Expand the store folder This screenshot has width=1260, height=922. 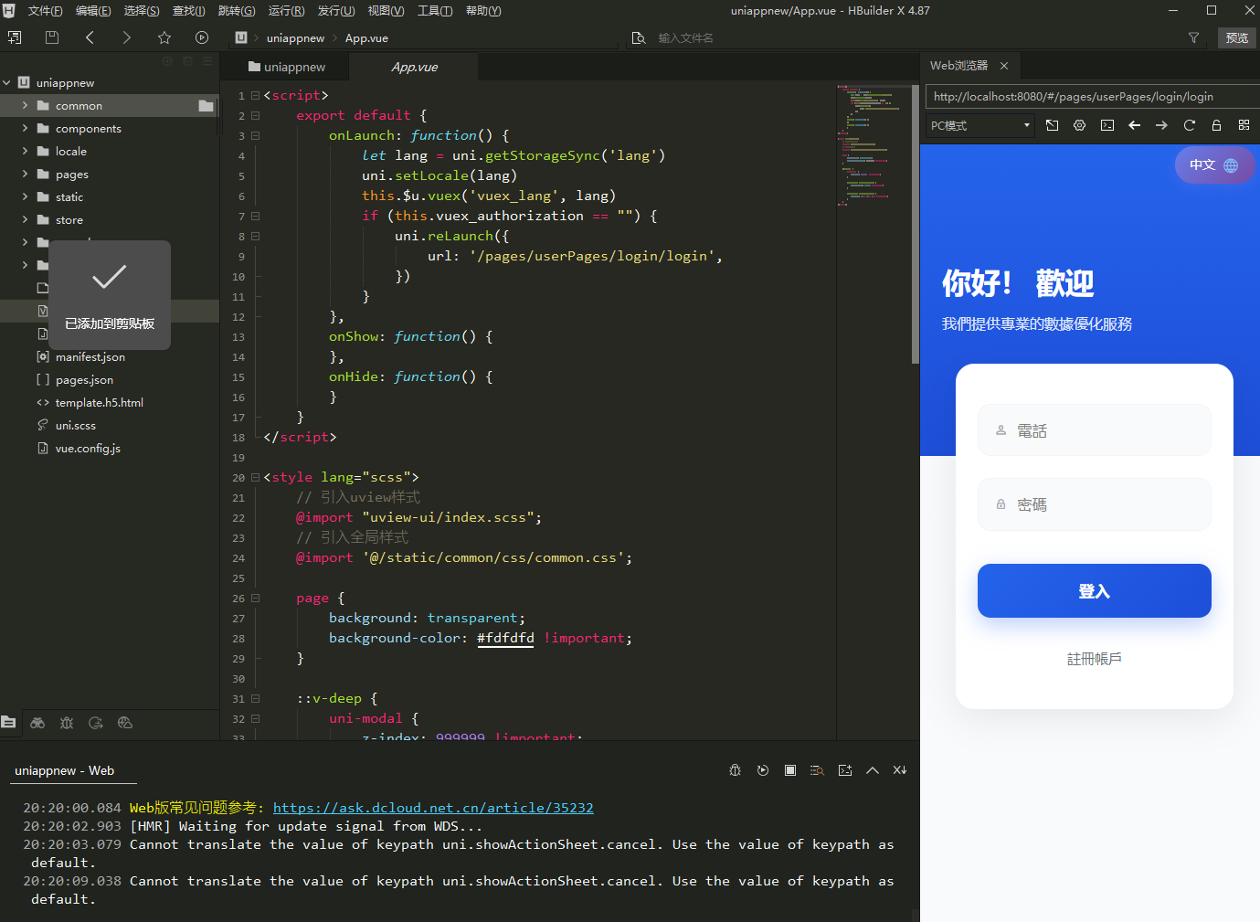[25, 220]
